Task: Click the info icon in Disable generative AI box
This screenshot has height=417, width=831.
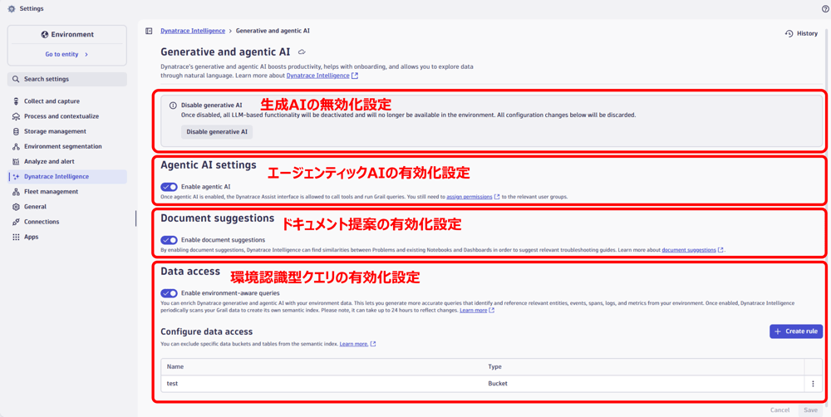Action: pos(172,105)
